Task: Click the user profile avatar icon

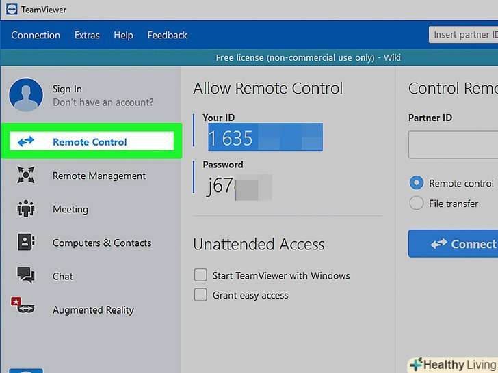Action: click(26, 95)
